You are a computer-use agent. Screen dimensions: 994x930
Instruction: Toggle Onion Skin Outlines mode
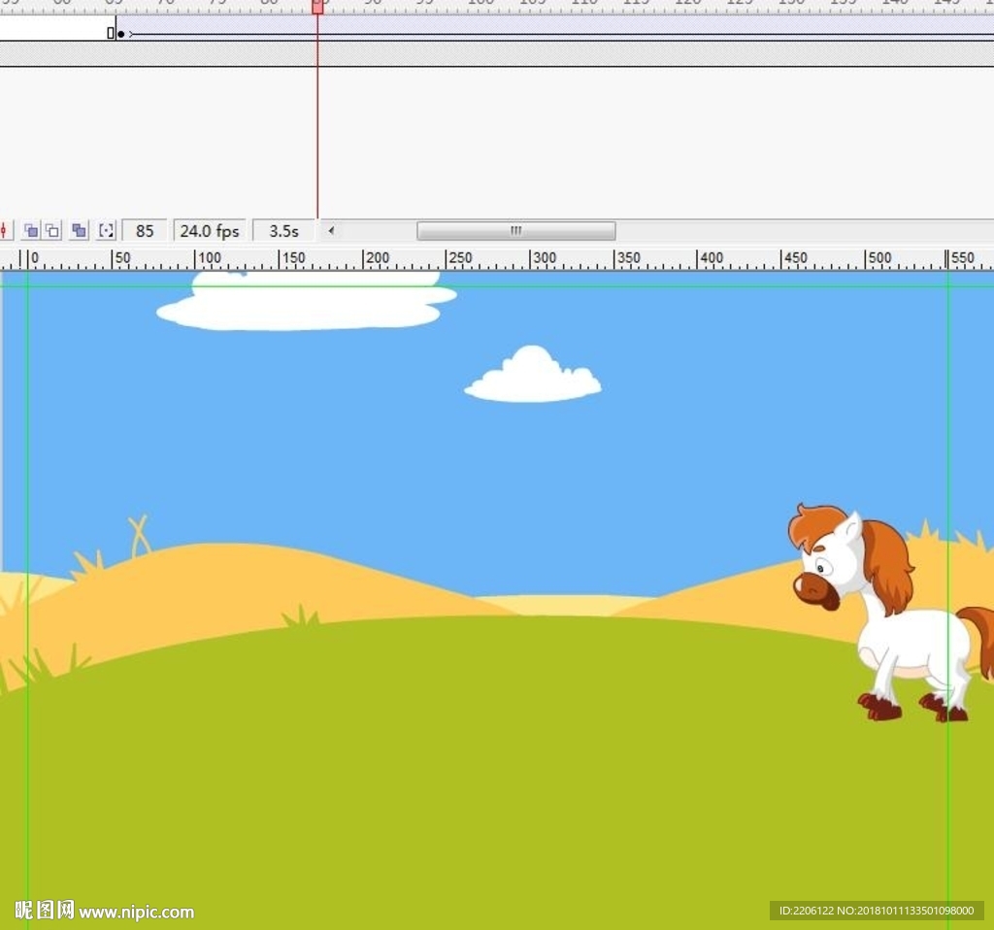(x=52, y=231)
